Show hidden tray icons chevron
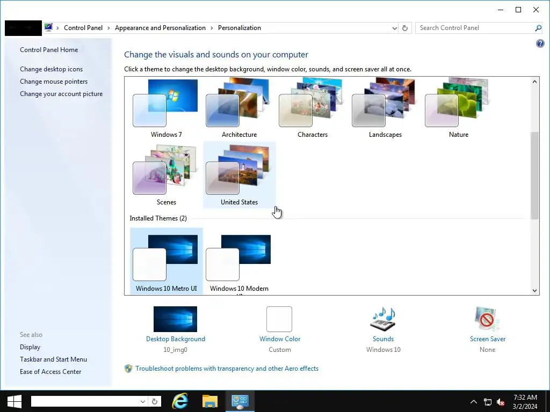The image size is (550, 412). pyautogui.click(x=474, y=402)
